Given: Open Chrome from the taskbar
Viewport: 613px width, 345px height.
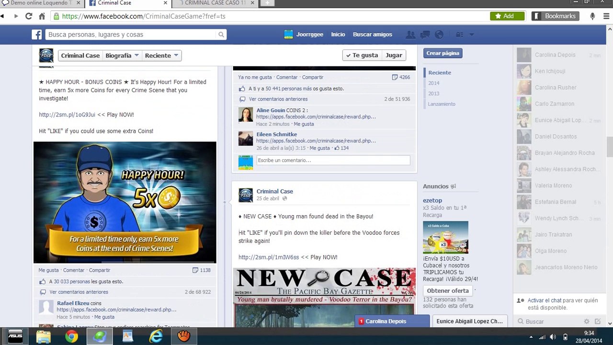Looking at the screenshot, I should (x=71, y=337).
